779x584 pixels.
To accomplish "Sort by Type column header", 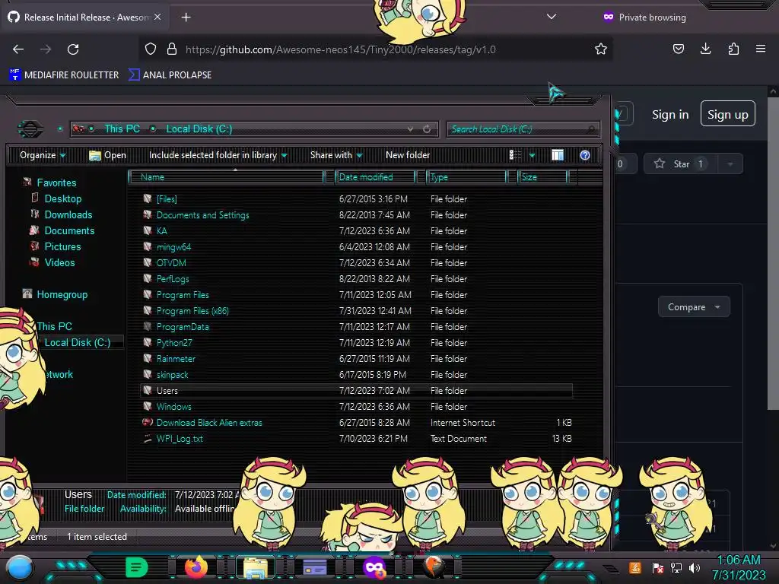I will coord(466,177).
